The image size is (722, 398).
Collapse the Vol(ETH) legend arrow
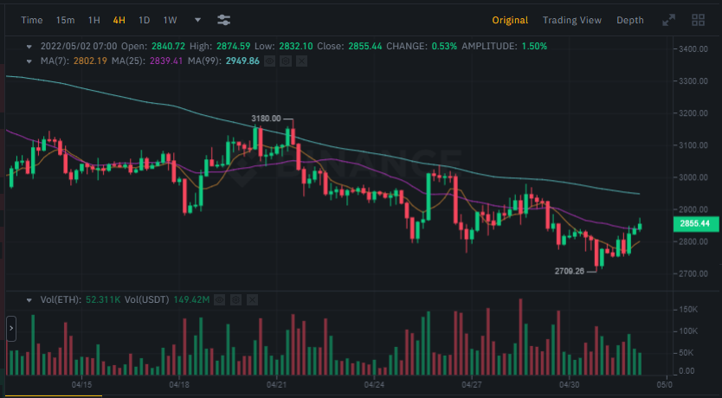(30, 299)
